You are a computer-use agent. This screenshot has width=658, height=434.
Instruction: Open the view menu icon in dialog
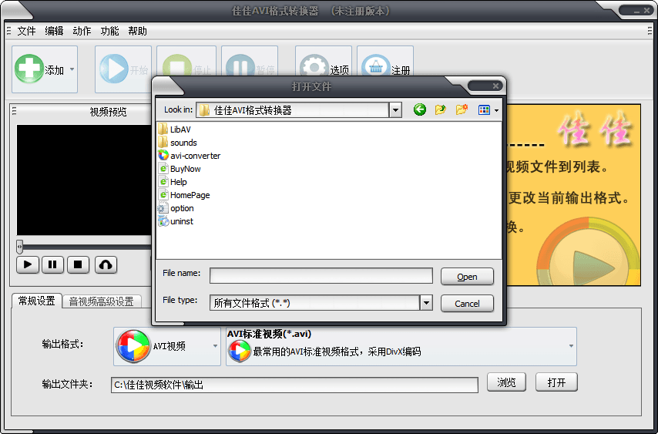(487, 110)
